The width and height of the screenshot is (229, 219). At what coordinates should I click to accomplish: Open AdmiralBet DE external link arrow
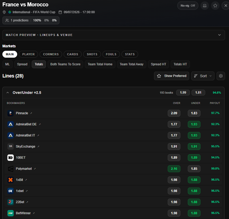click(40, 124)
